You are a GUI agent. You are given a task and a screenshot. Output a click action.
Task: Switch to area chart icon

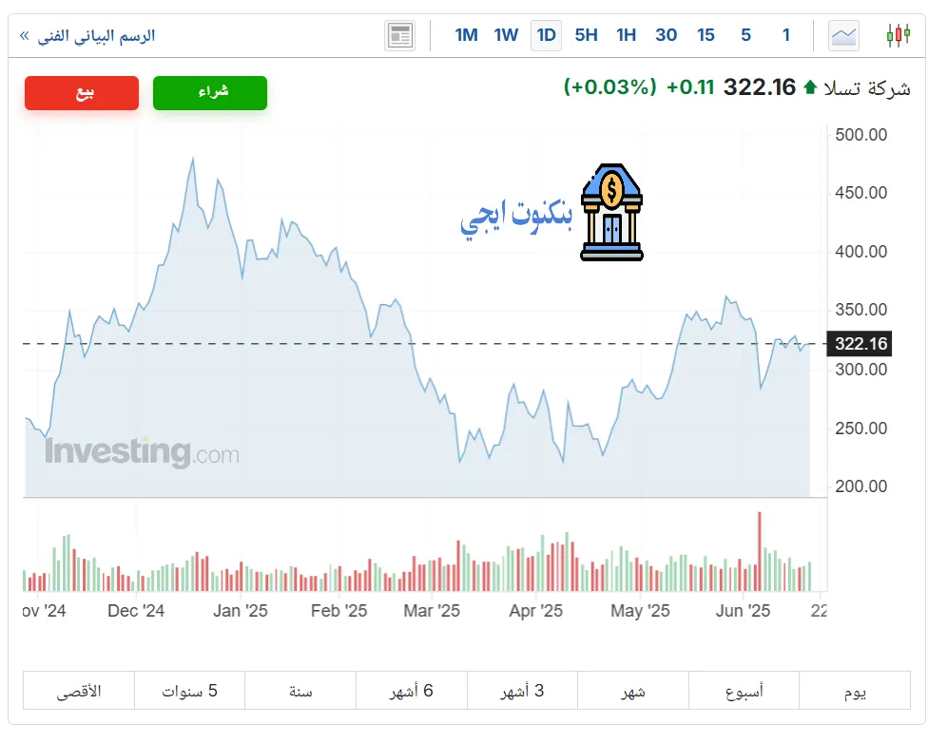pyautogui.click(x=843, y=36)
